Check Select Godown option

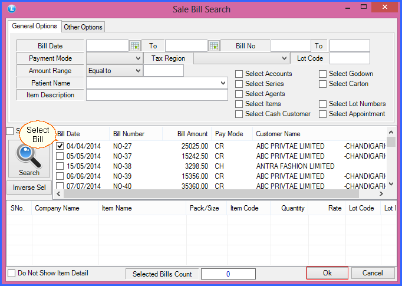pos(322,74)
